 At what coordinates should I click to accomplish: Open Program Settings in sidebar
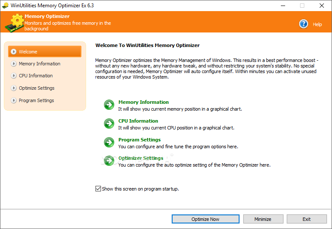(x=36, y=100)
